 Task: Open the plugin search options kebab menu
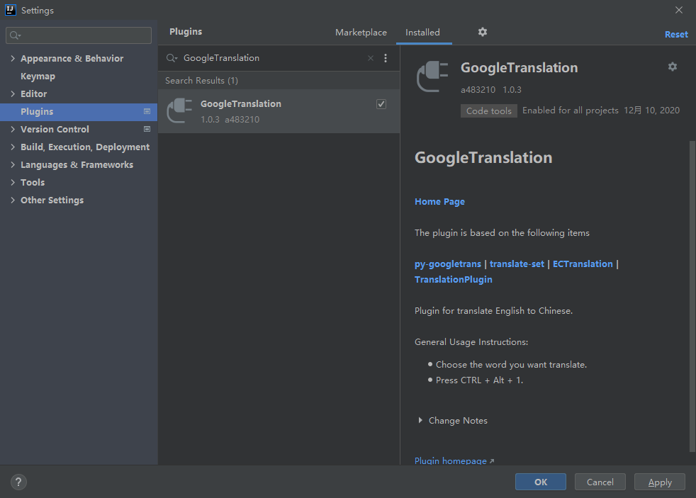pos(386,58)
